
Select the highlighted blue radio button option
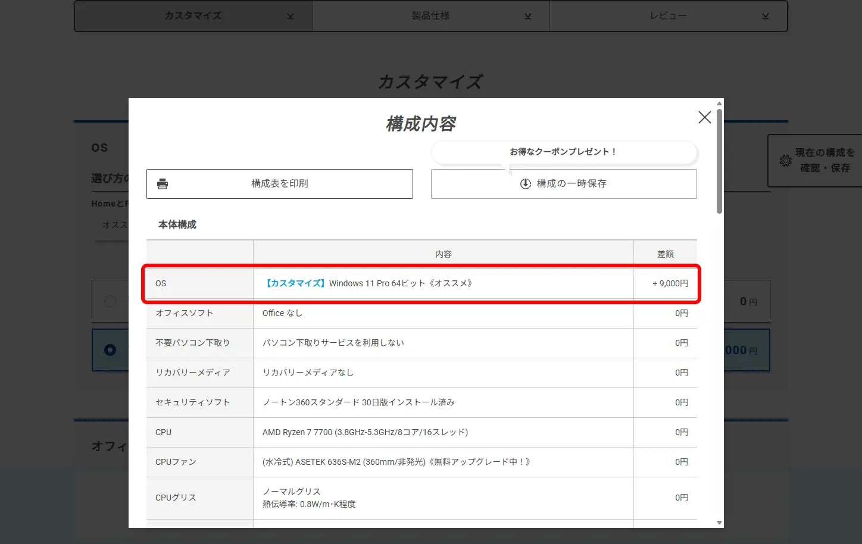tap(110, 350)
